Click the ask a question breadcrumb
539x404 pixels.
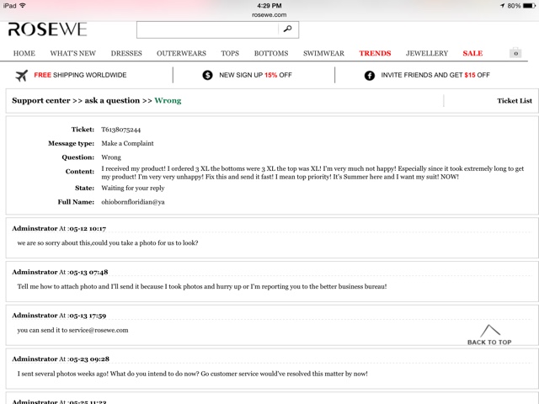point(112,101)
